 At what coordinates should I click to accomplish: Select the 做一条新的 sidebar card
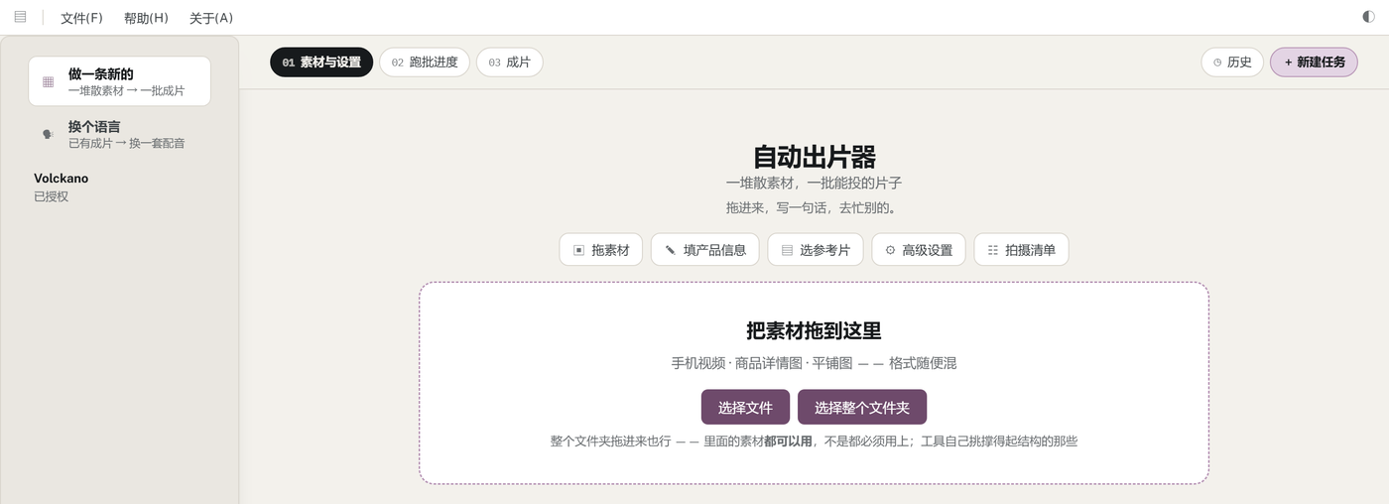pos(119,81)
